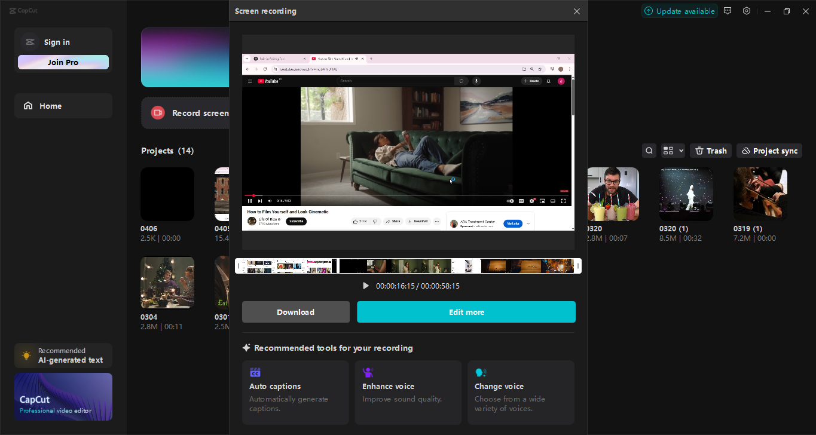This screenshot has width=816, height=435.
Task: Close the Screen recording dialog
Action: point(577,11)
